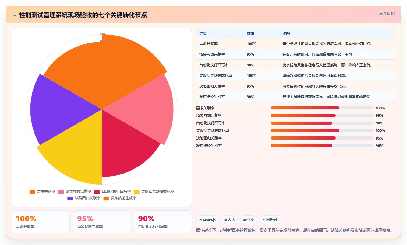Click the 90% value in the table's 发布结论生成率 row
407x245 pixels.
coord(250,97)
